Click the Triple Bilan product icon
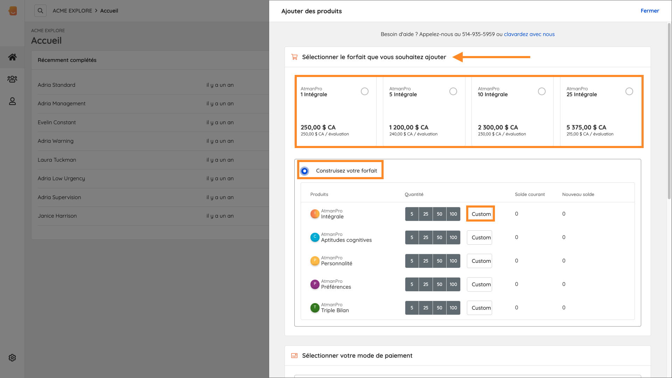This screenshot has width=672, height=378. [315, 307]
